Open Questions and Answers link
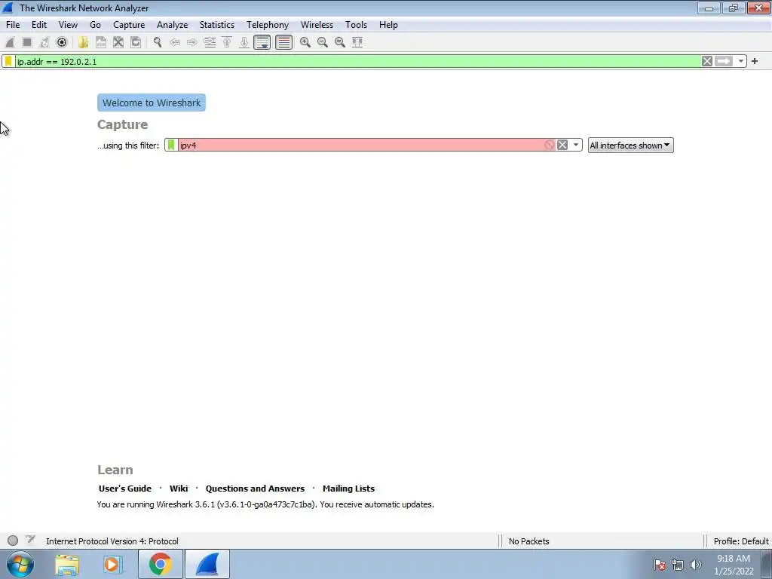 (255, 489)
